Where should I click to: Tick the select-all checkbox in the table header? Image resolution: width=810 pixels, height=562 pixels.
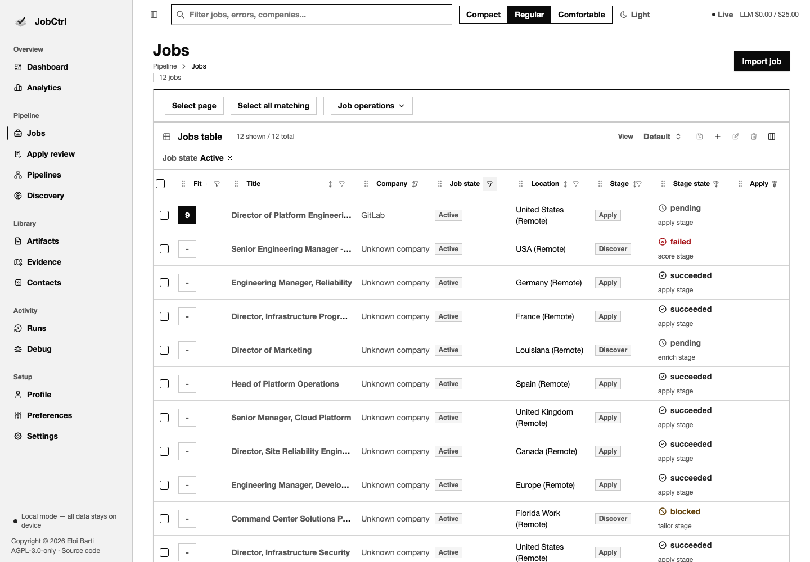(160, 184)
